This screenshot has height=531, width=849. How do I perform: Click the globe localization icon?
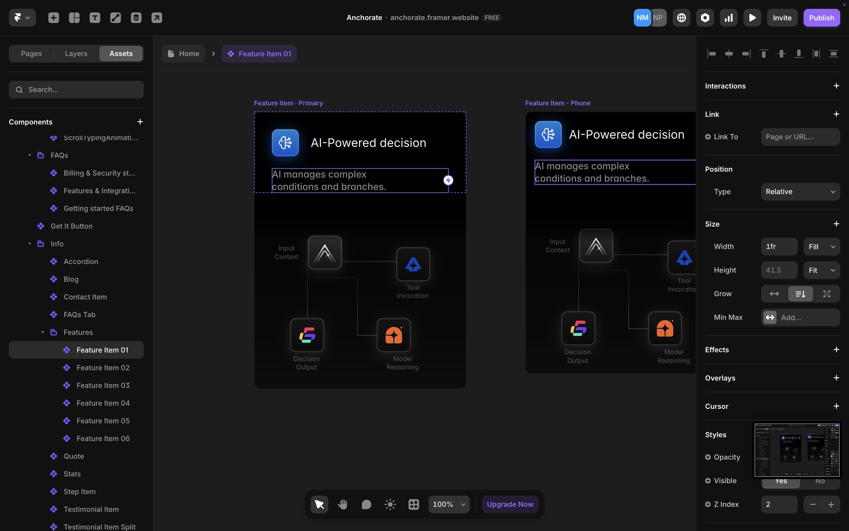tap(681, 18)
